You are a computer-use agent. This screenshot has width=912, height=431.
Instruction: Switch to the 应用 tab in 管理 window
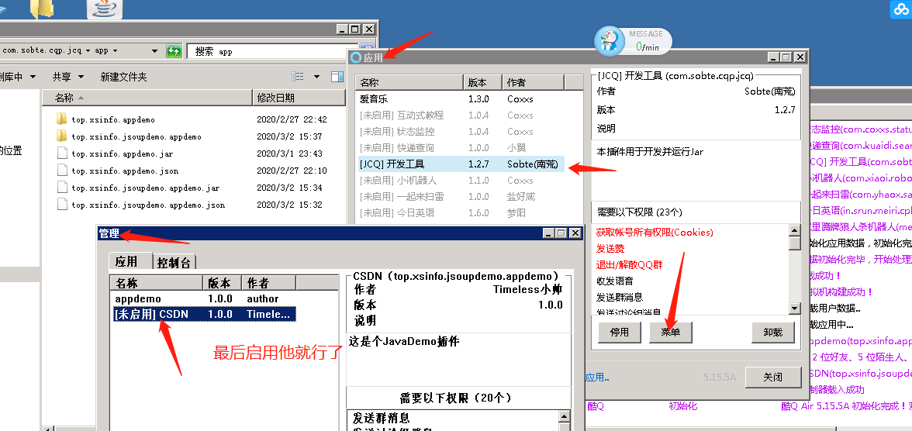pos(126,261)
